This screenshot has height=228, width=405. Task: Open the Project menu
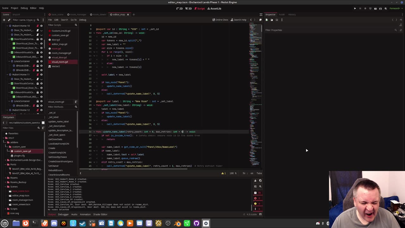(x=15, y=8)
